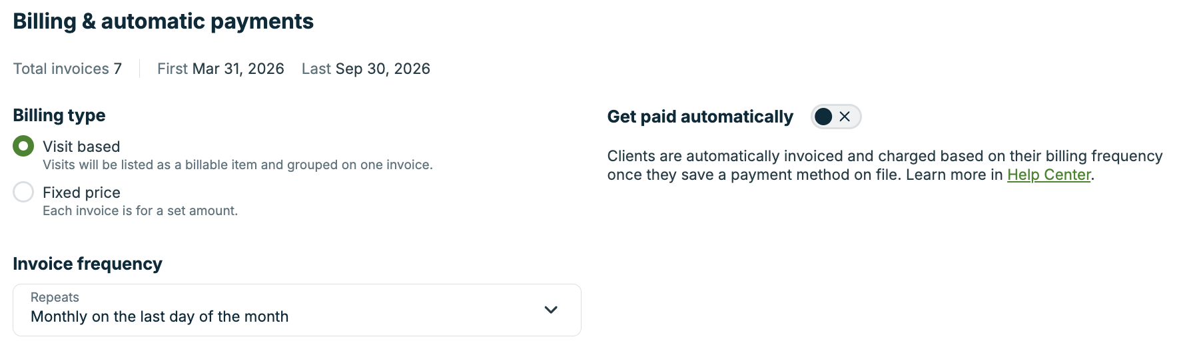The image size is (1195, 361).
Task: Choose the Fixed price radio button
Action: click(x=23, y=192)
